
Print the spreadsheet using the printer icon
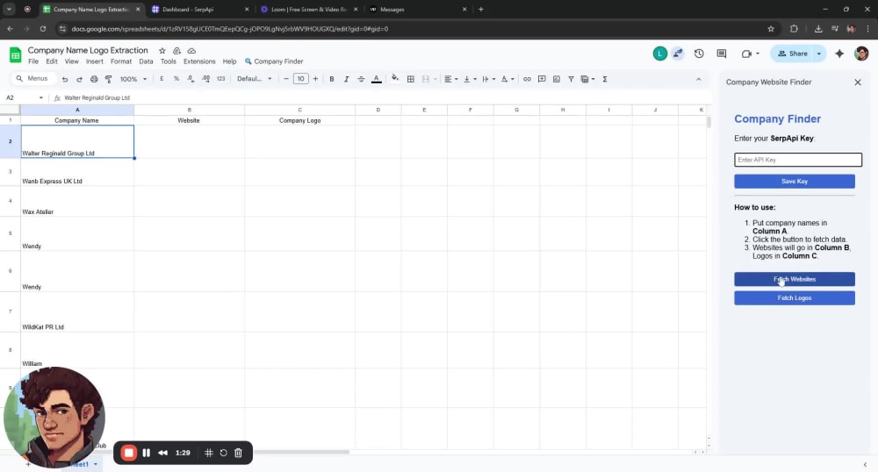(94, 80)
